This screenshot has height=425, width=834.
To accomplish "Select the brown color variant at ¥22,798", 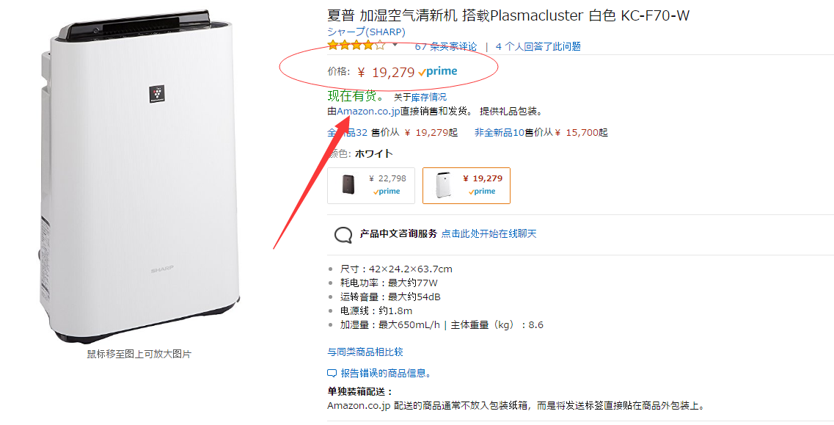I will pyautogui.click(x=370, y=185).
